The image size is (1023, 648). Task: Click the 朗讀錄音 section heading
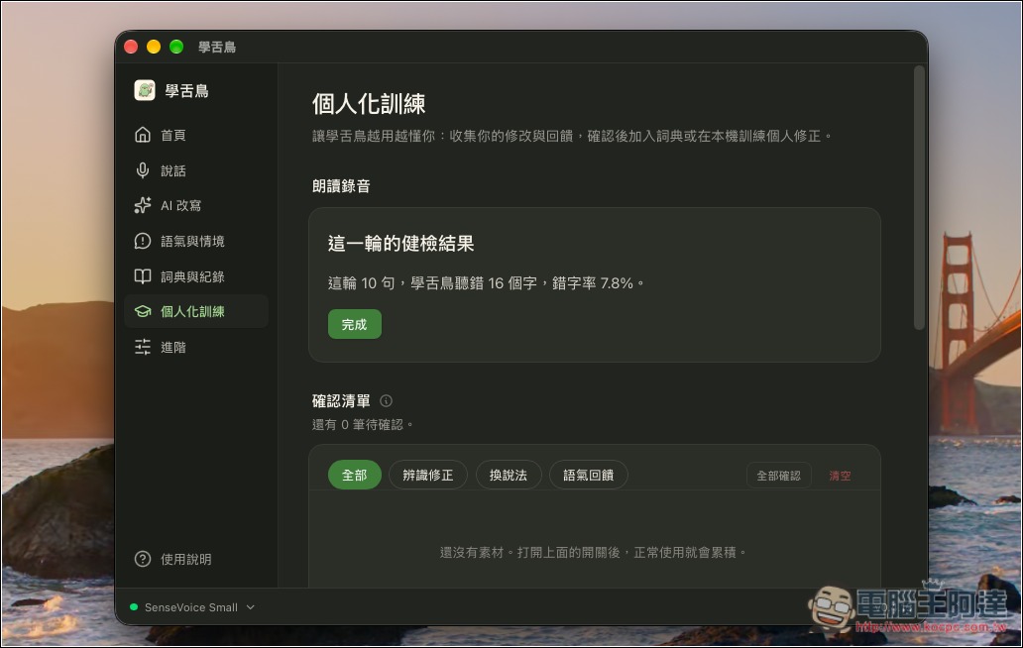[x=341, y=186]
